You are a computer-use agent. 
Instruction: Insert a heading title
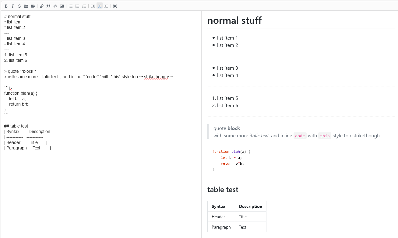click(x=33, y=6)
